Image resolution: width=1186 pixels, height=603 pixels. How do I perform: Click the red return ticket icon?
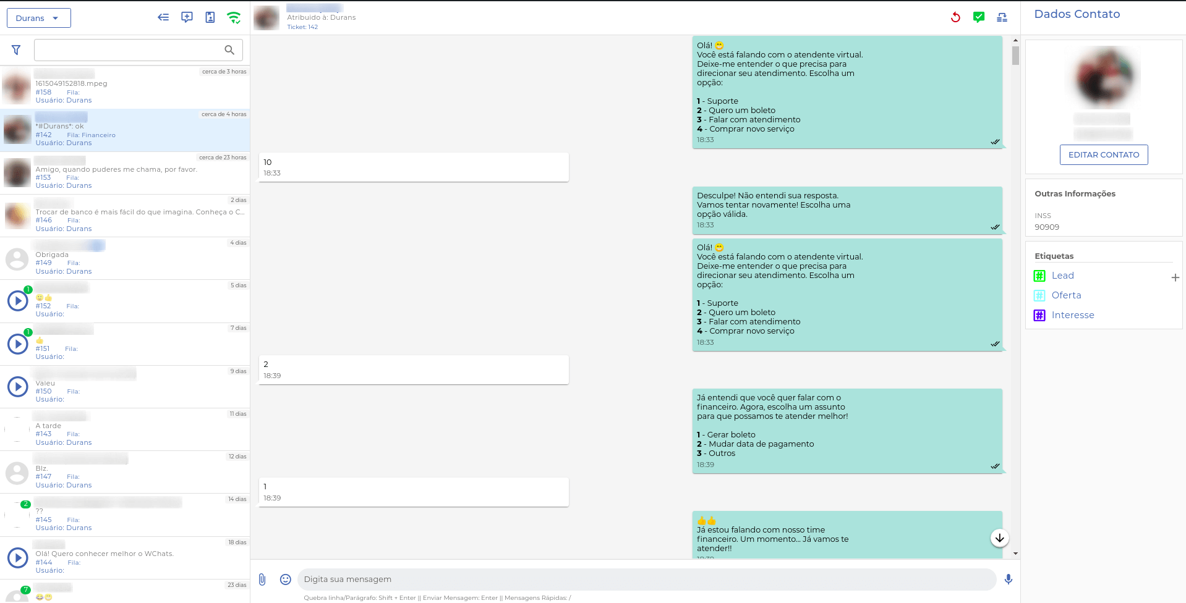955,17
